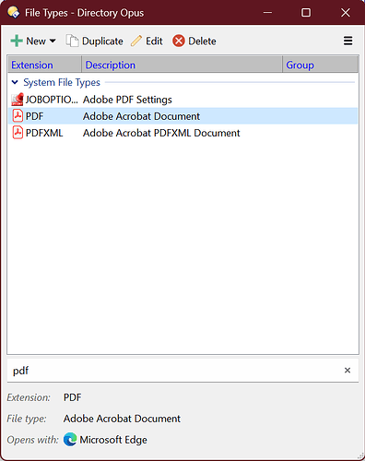
Task: Select the PDF Adobe Acrobat Document row
Action: pos(183,116)
